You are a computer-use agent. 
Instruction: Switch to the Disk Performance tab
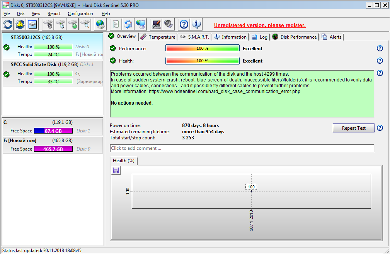(295, 37)
